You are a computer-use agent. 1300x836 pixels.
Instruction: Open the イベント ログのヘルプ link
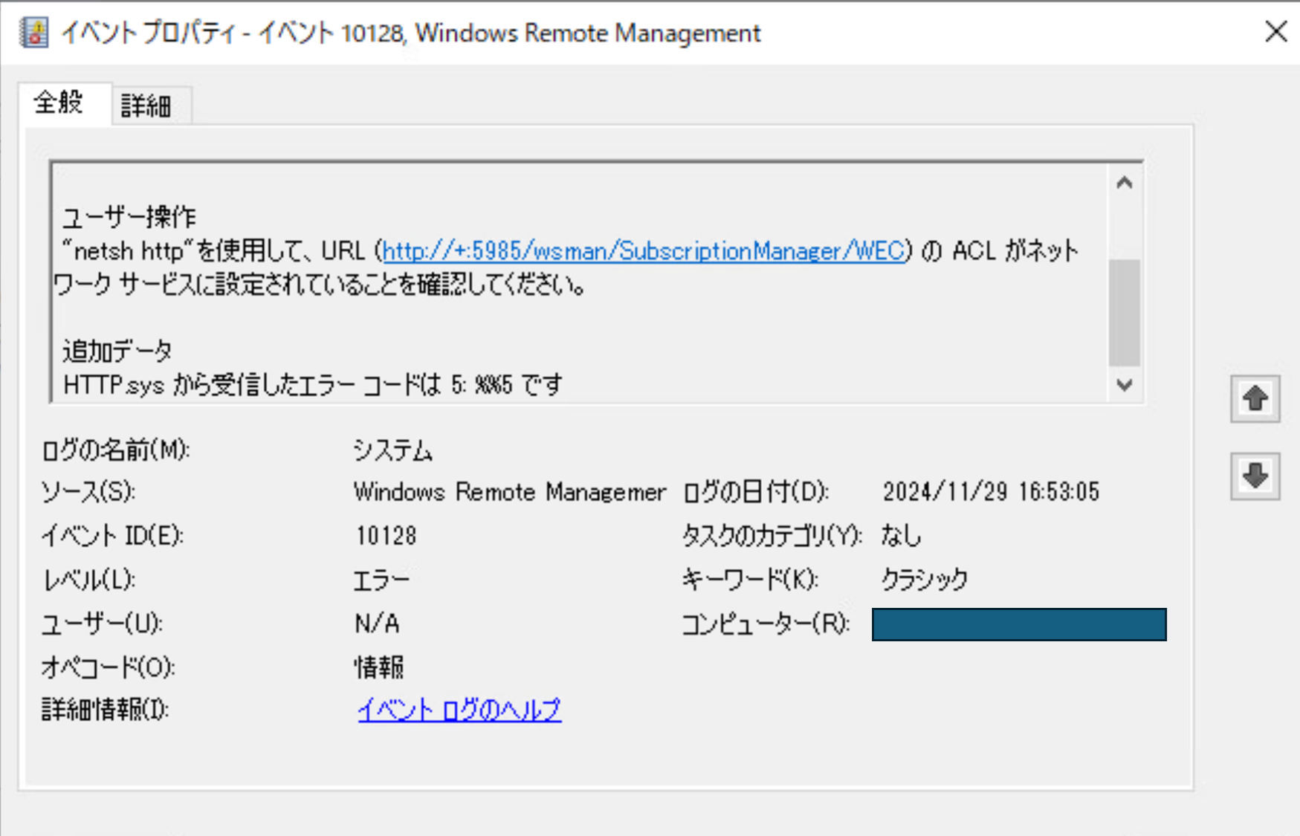459,710
